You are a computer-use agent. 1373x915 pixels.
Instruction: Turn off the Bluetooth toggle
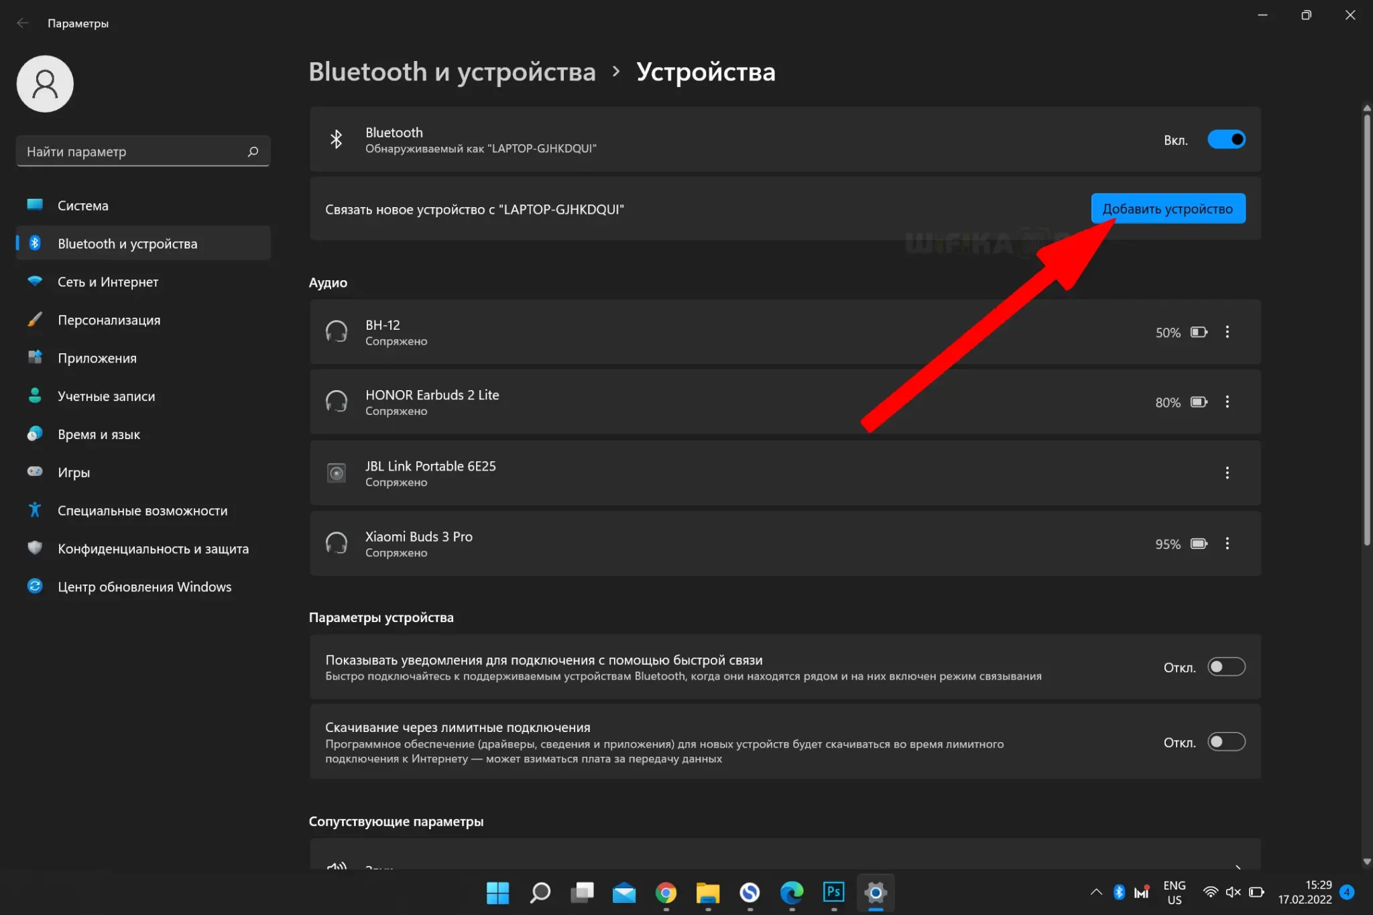[x=1226, y=139]
